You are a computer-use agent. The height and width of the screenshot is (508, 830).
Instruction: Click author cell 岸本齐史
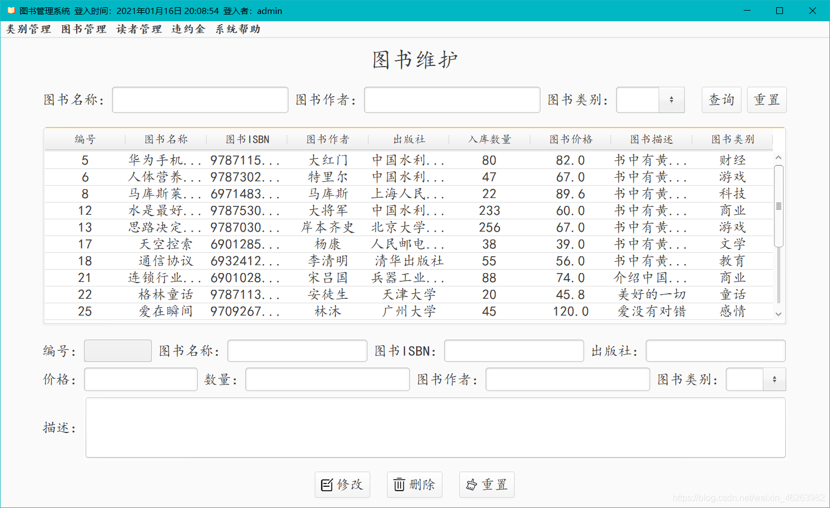[328, 228]
